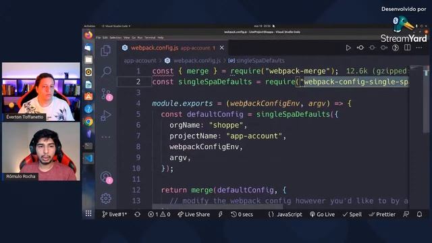Open the File menu
The width and height of the screenshot is (432, 243).
tap(99, 38)
